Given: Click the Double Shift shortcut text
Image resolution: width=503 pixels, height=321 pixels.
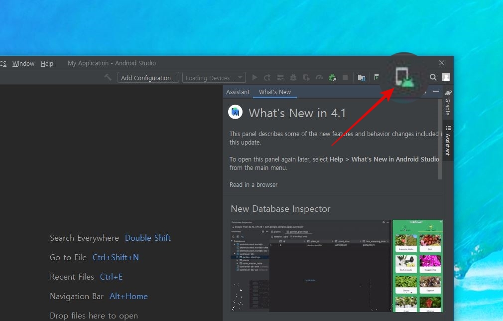Looking at the screenshot, I should pyautogui.click(x=147, y=238).
